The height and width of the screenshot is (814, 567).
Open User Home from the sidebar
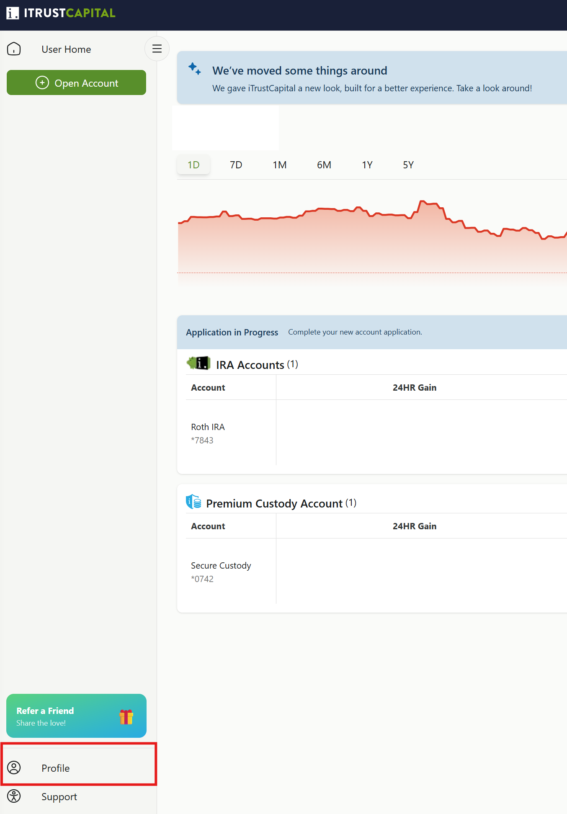click(x=66, y=49)
